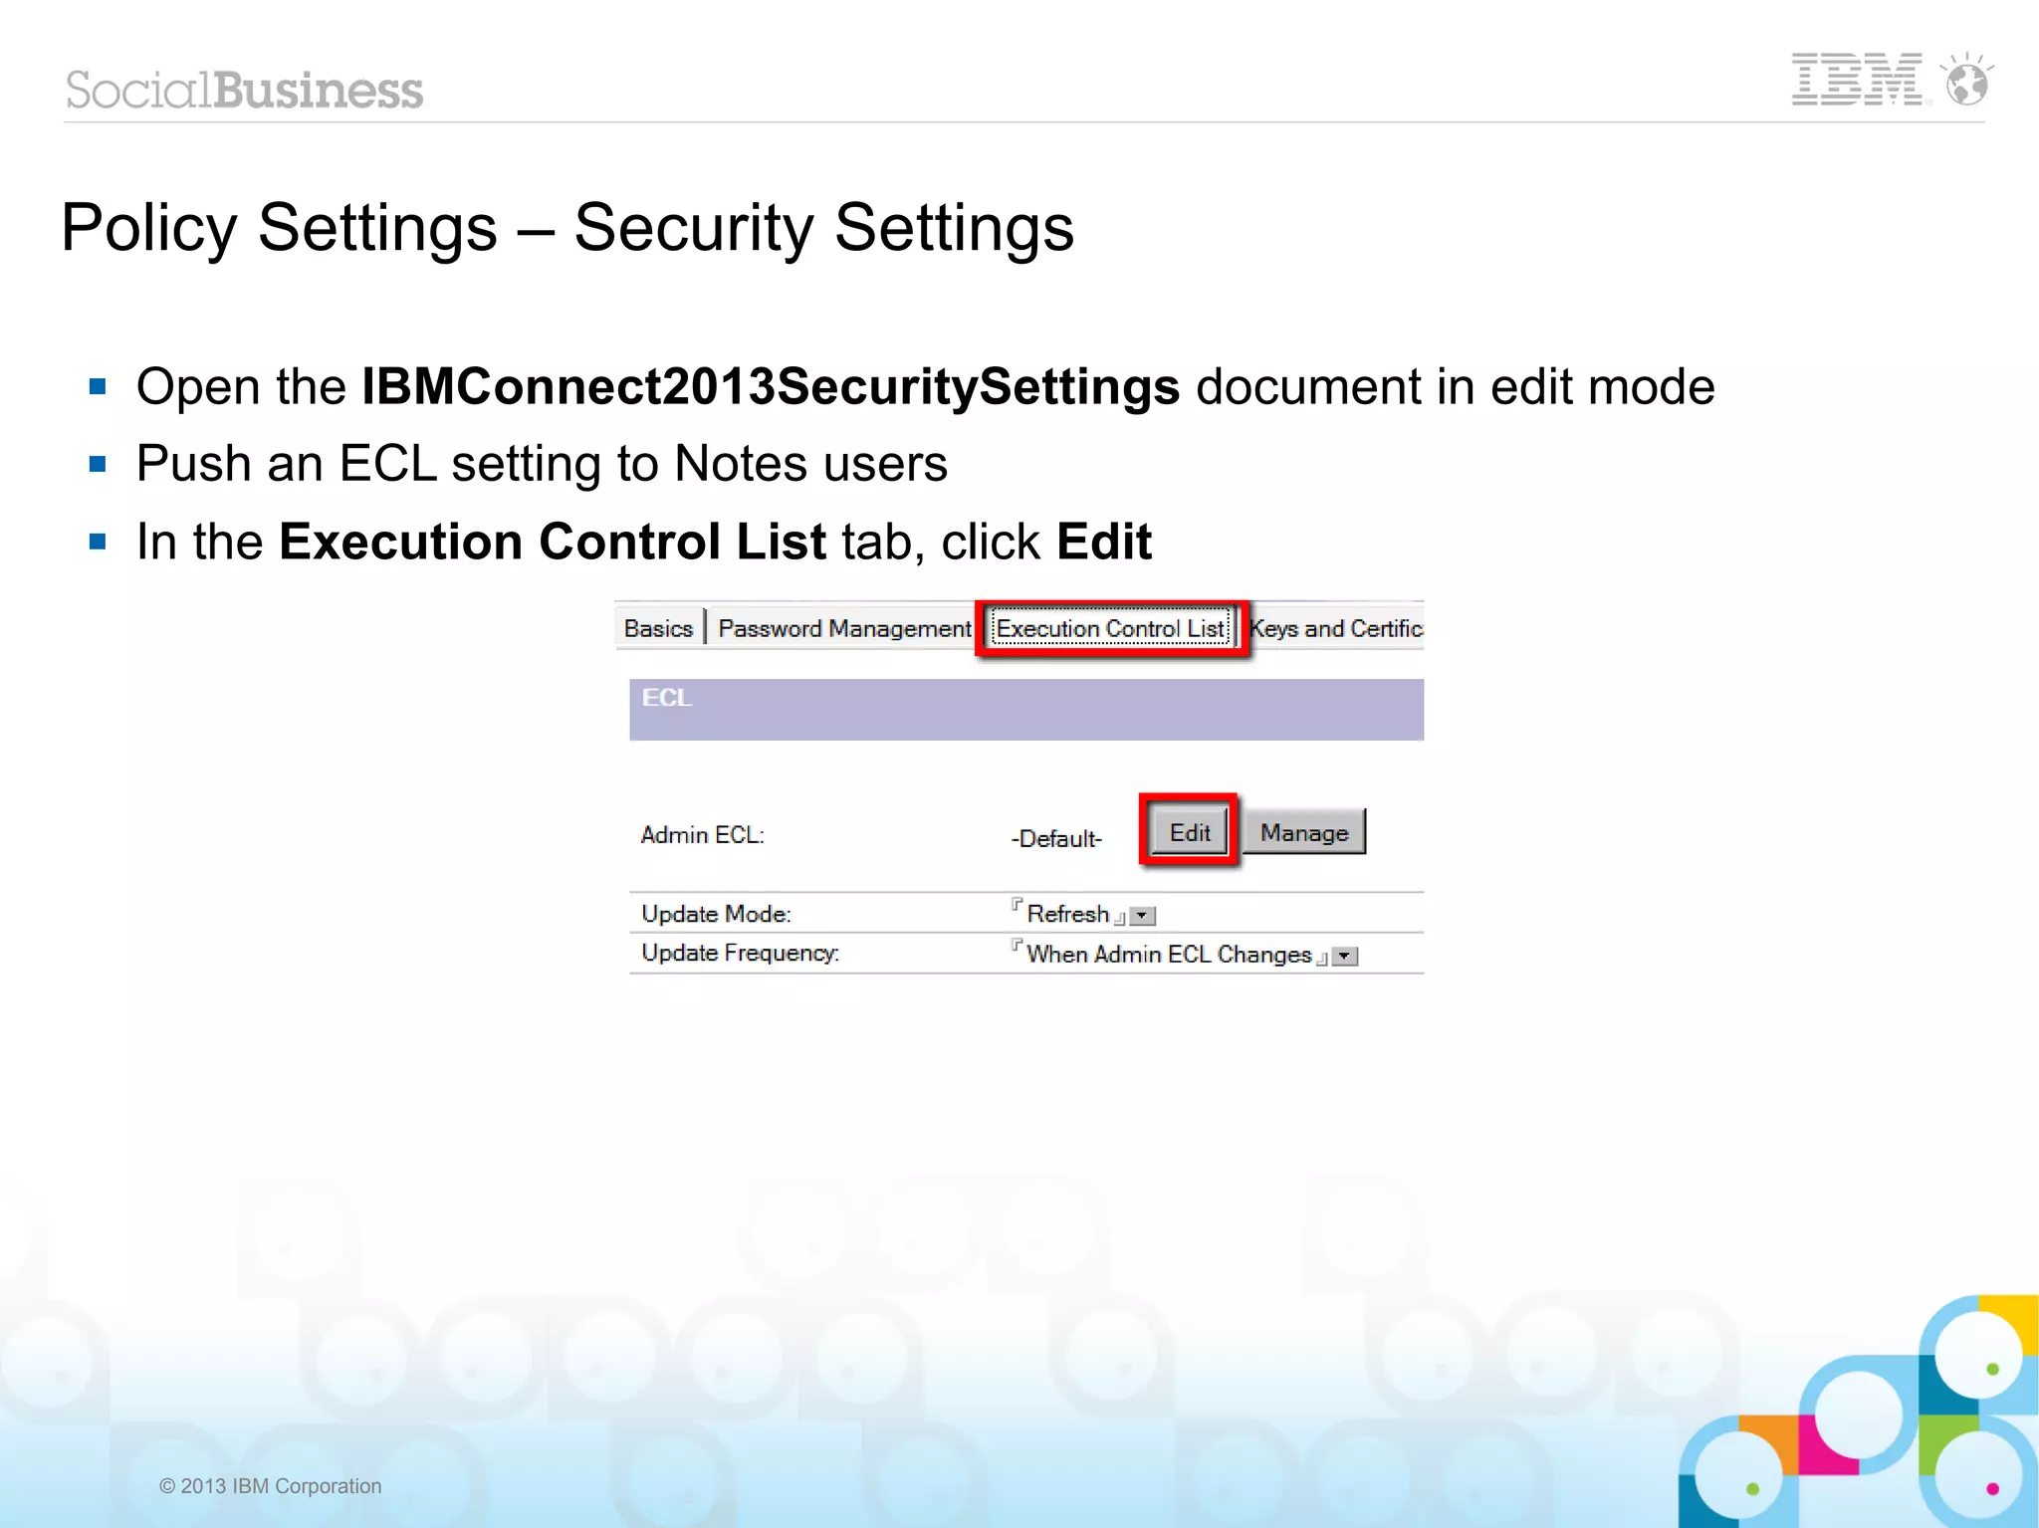2039x1528 pixels.
Task: Click the IBM logo
Action: (x=1858, y=80)
